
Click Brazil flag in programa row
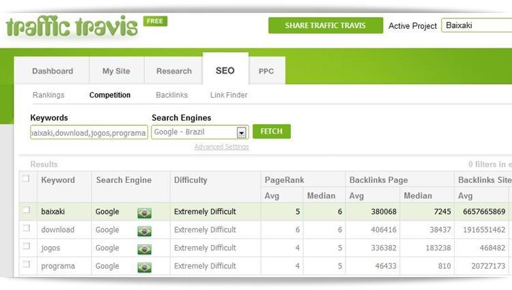(144, 267)
